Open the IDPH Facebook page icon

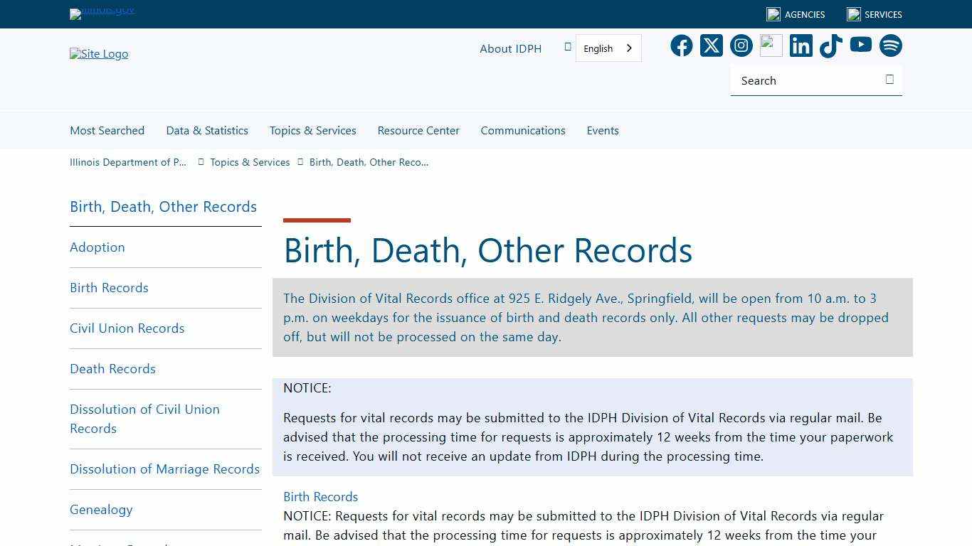681,45
